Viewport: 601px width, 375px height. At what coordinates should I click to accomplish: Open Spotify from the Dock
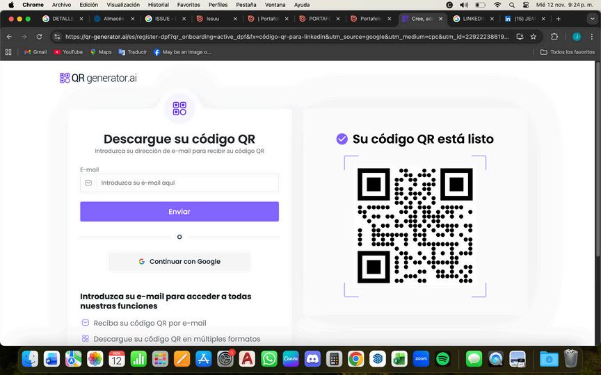coord(443,359)
